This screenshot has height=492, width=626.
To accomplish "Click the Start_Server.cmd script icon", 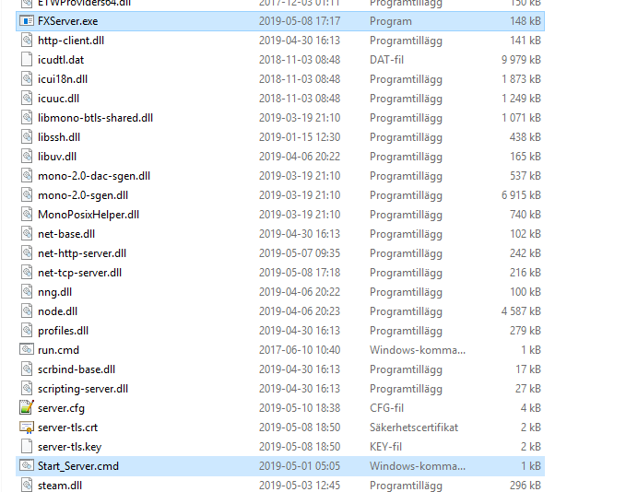I will [27, 465].
